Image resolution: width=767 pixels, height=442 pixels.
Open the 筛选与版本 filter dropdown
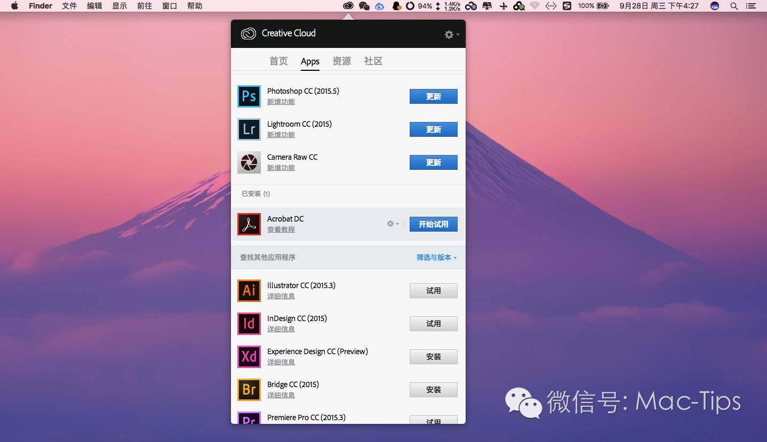point(435,257)
